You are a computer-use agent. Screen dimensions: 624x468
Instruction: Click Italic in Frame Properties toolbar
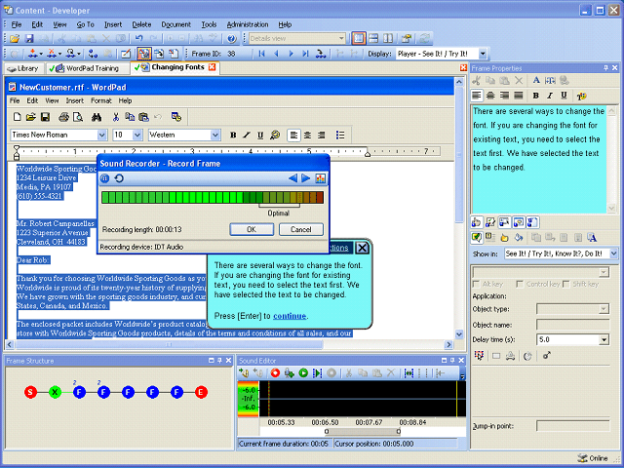pyautogui.click(x=550, y=96)
